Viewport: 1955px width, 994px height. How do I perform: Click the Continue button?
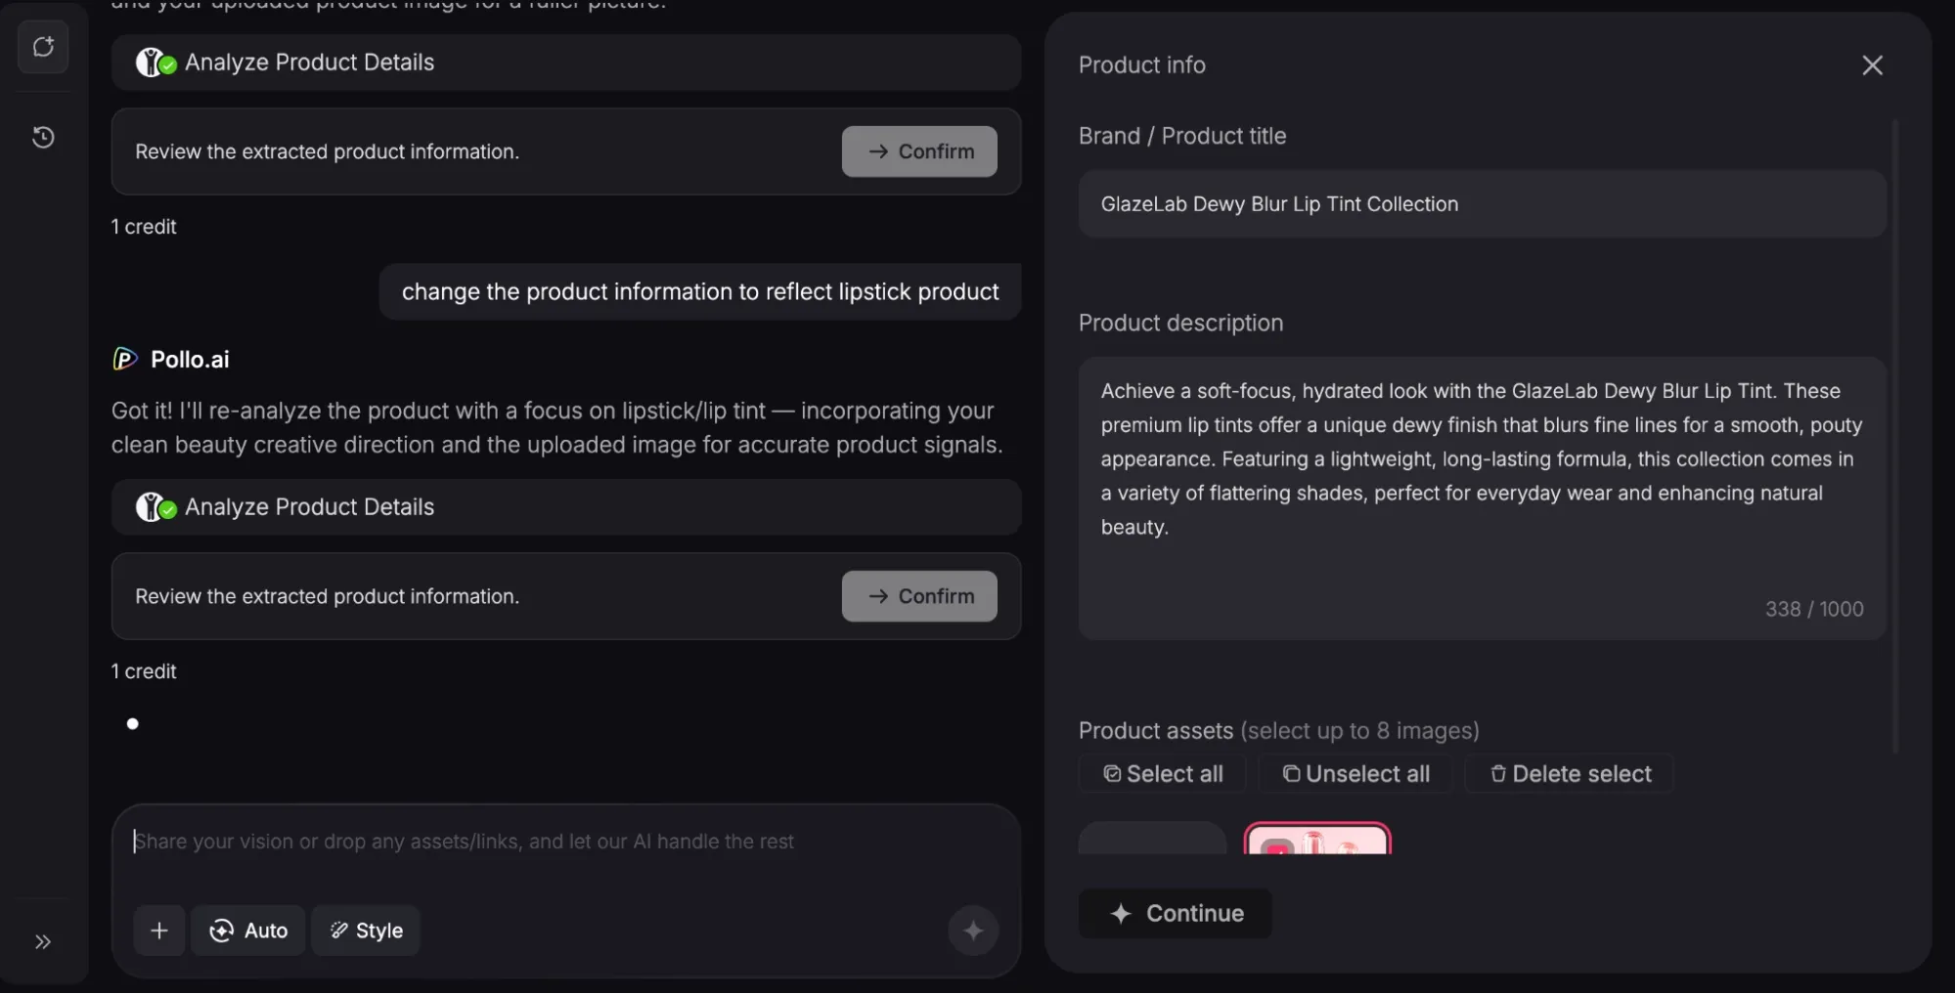[x=1176, y=914]
